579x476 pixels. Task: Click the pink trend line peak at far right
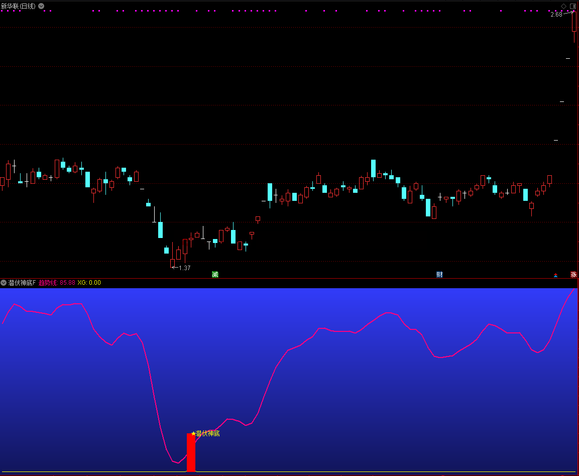[x=574, y=289]
